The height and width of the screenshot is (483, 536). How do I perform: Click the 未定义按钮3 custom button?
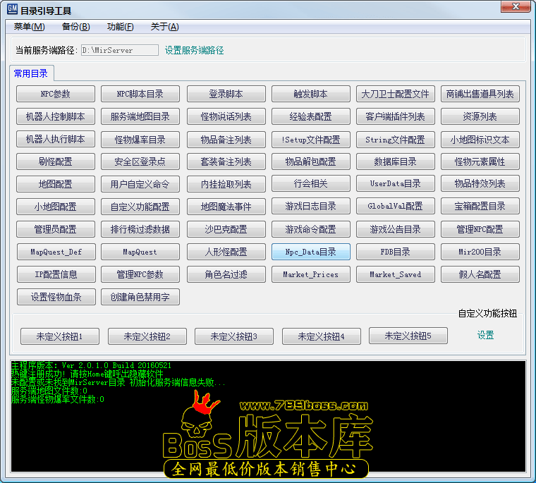click(234, 336)
